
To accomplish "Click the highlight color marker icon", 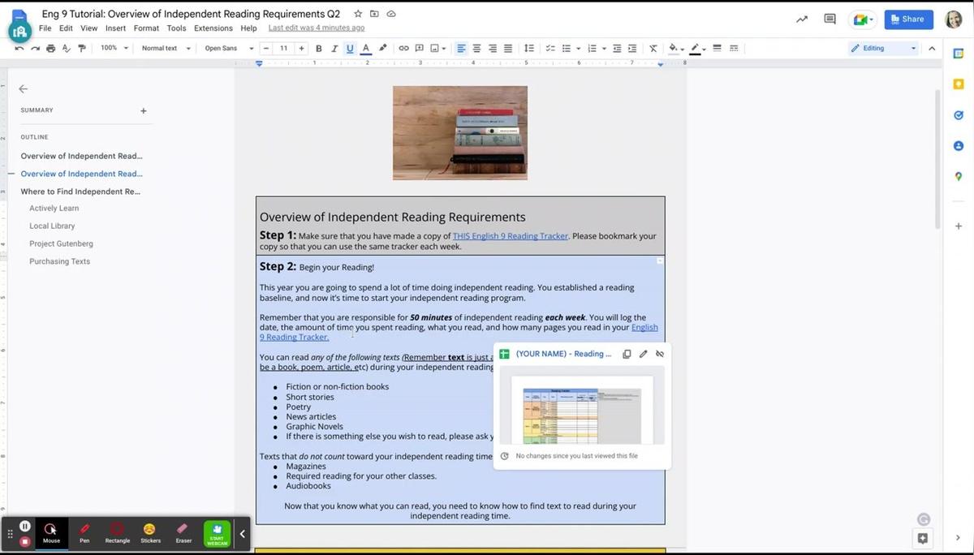I will coord(382,49).
